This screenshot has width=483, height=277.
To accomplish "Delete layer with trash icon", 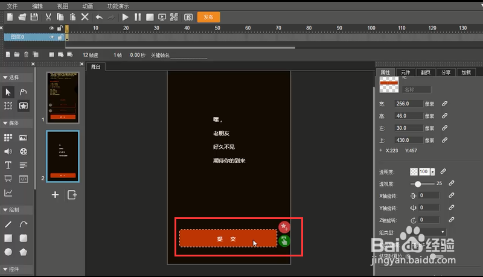I will [26, 54].
